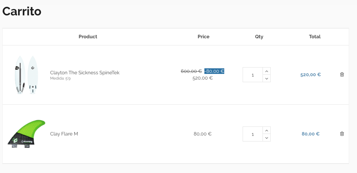This screenshot has height=173, width=357.
Task: Click the surfboard quantity input field
Action: coord(252,75)
